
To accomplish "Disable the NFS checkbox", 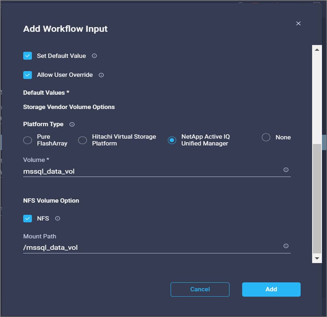I will click(27, 219).
